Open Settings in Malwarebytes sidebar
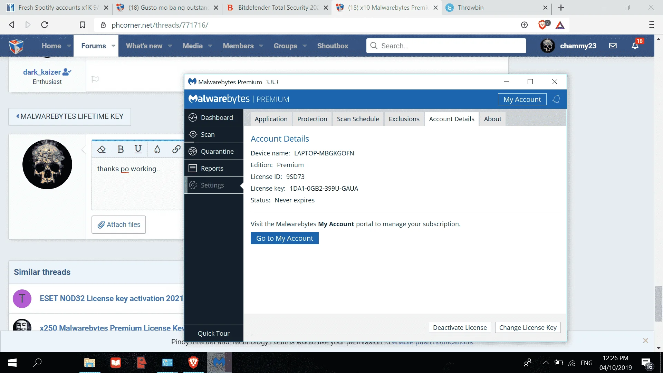The image size is (663, 373). pyautogui.click(x=214, y=185)
